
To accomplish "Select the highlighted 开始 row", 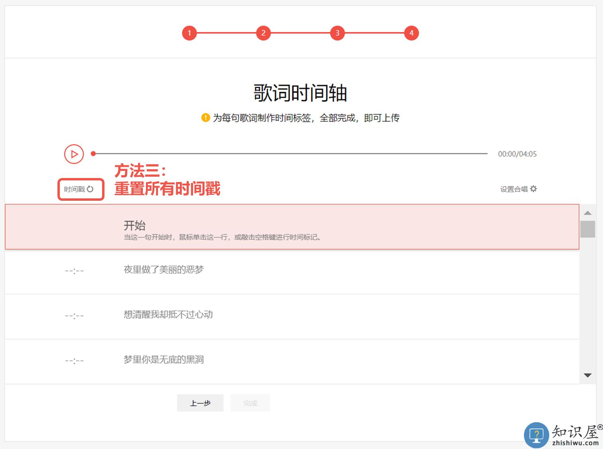I will [292, 227].
